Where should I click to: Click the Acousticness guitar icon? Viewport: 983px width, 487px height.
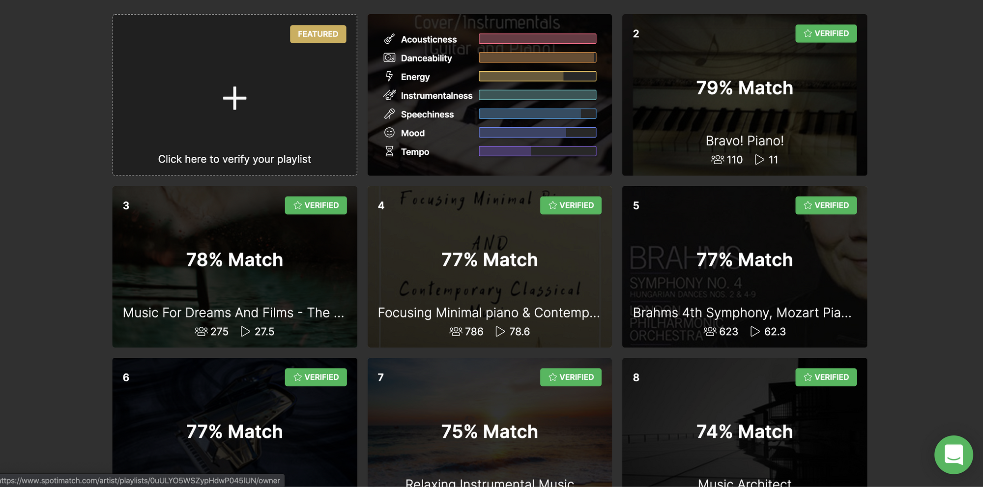389,39
